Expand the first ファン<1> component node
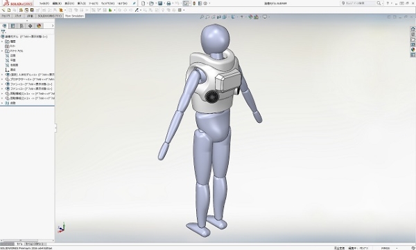Image resolution: width=416 pixels, height=250 pixels. click(x=2, y=84)
